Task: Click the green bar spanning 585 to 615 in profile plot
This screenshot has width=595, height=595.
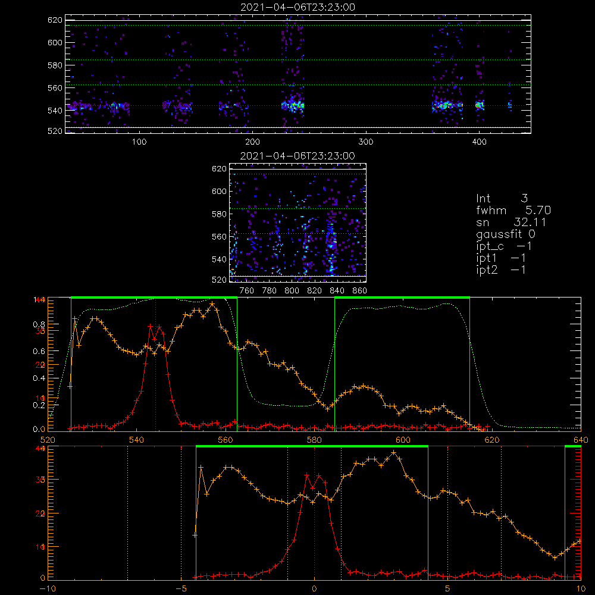Action: 402,298
